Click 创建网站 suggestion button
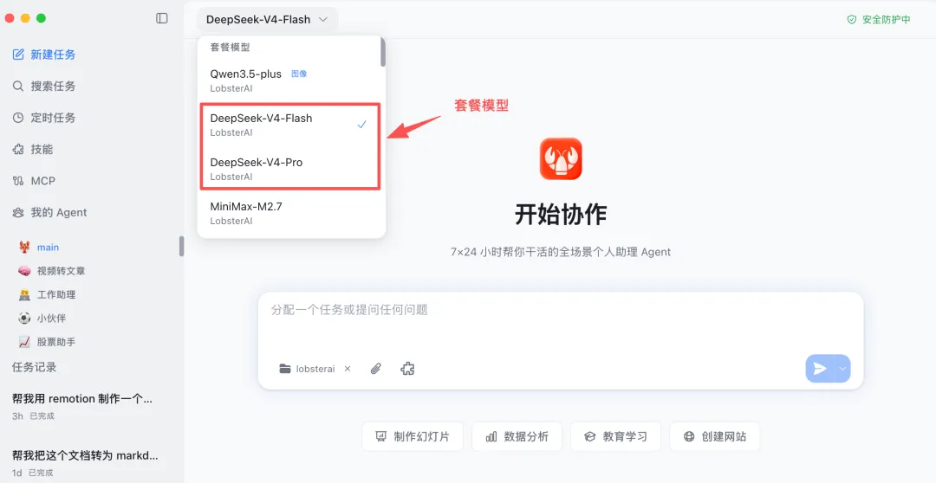This screenshot has height=483, width=936. click(715, 436)
